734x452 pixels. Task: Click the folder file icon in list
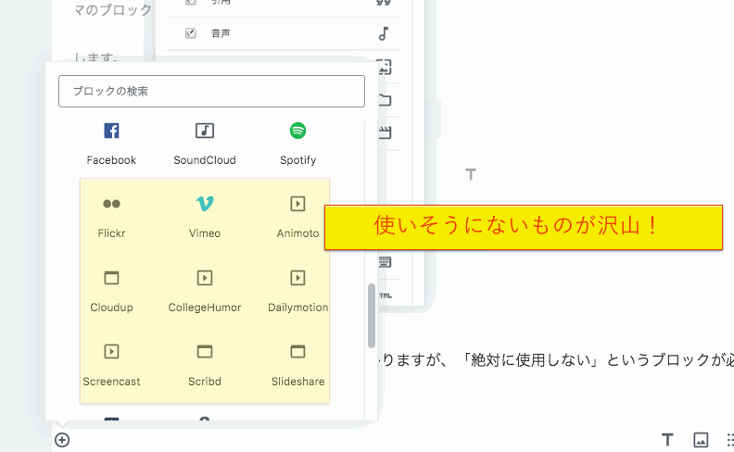coord(385,100)
